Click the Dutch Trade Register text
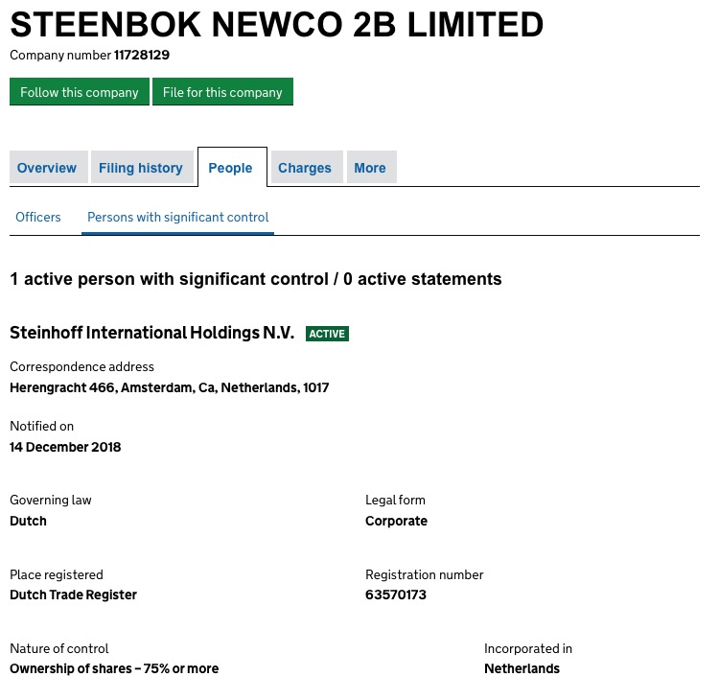The height and width of the screenshot is (700, 719). click(x=73, y=595)
